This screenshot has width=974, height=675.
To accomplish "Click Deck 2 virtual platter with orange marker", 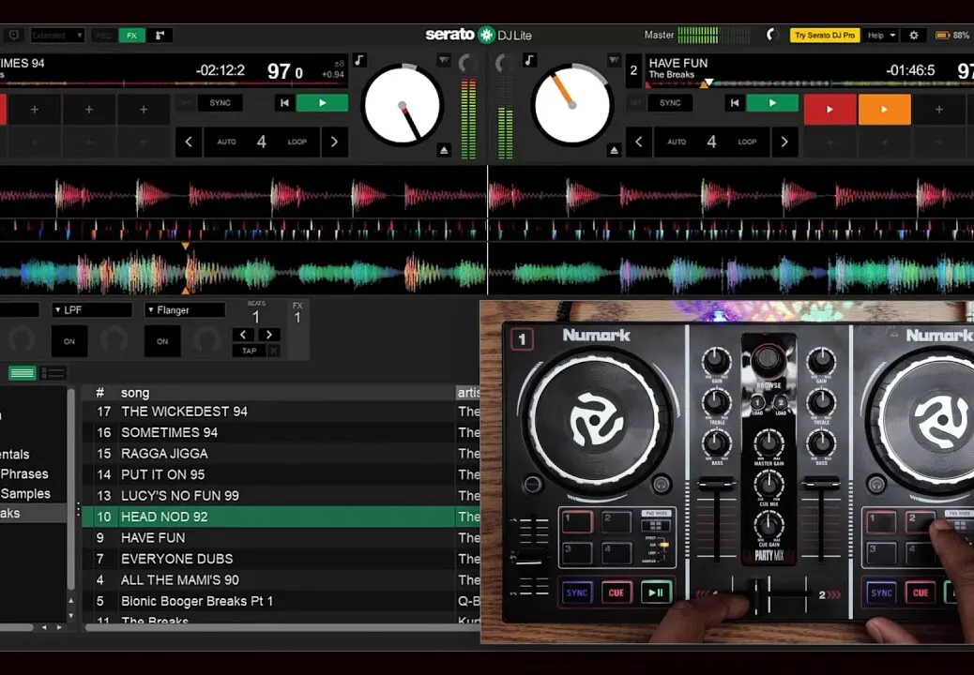I will point(571,105).
